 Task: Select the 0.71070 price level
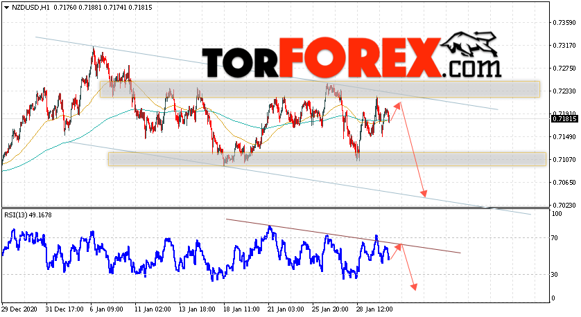pos(564,159)
